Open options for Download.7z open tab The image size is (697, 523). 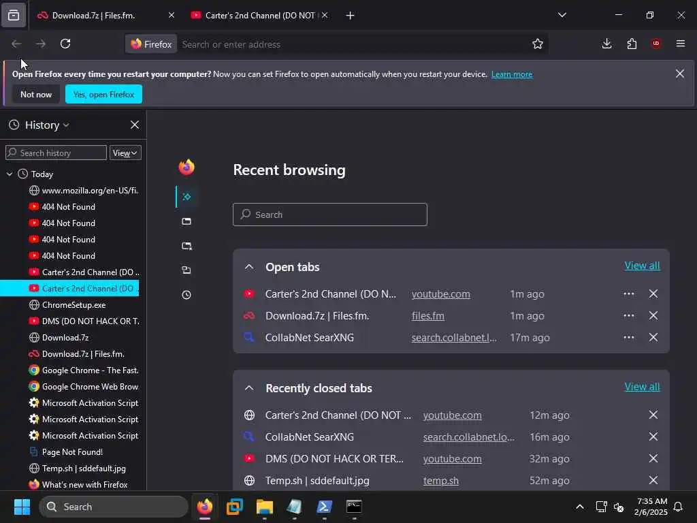[x=628, y=316]
